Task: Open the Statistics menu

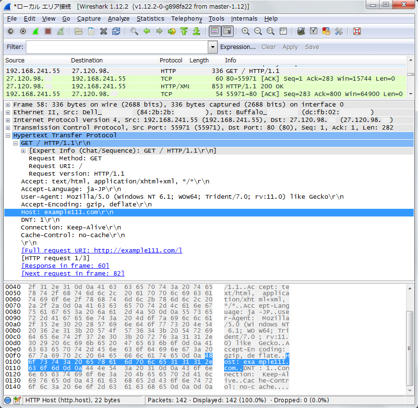Action: pyautogui.click(x=150, y=19)
